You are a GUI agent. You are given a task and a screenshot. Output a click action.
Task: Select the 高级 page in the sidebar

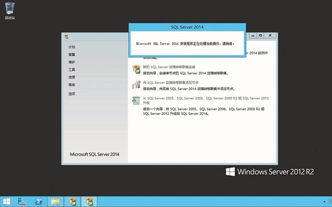pos(71,85)
